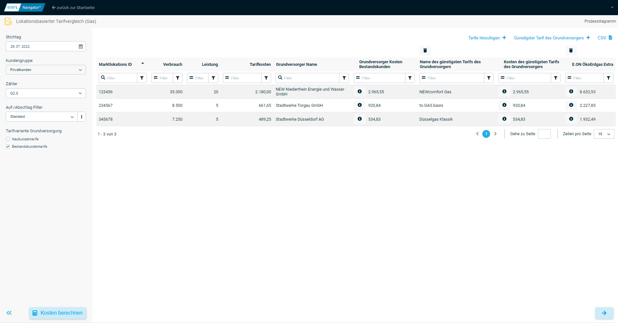Sort by the Tarifkosten column header
The width and height of the screenshot is (618, 323).
(260, 65)
